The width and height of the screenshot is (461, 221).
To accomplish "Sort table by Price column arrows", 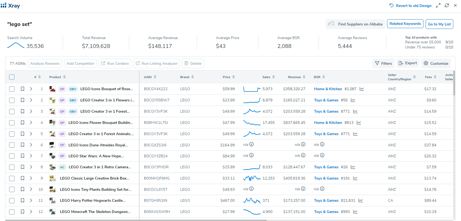I will tap(233, 77).
